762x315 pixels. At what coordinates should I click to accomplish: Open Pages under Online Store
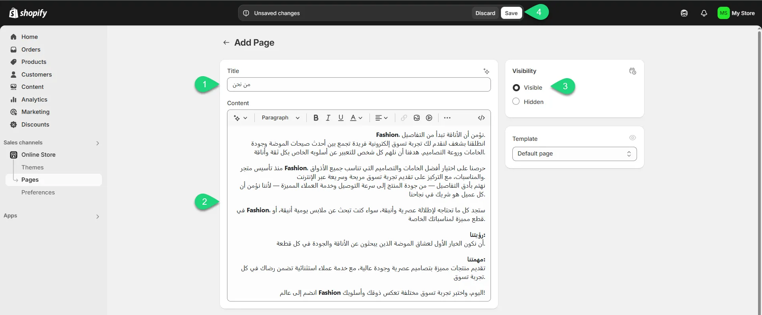click(54, 180)
